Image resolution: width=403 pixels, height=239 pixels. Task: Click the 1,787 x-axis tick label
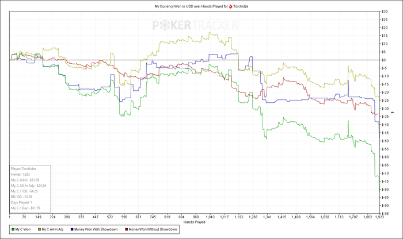click(x=353, y=217)
